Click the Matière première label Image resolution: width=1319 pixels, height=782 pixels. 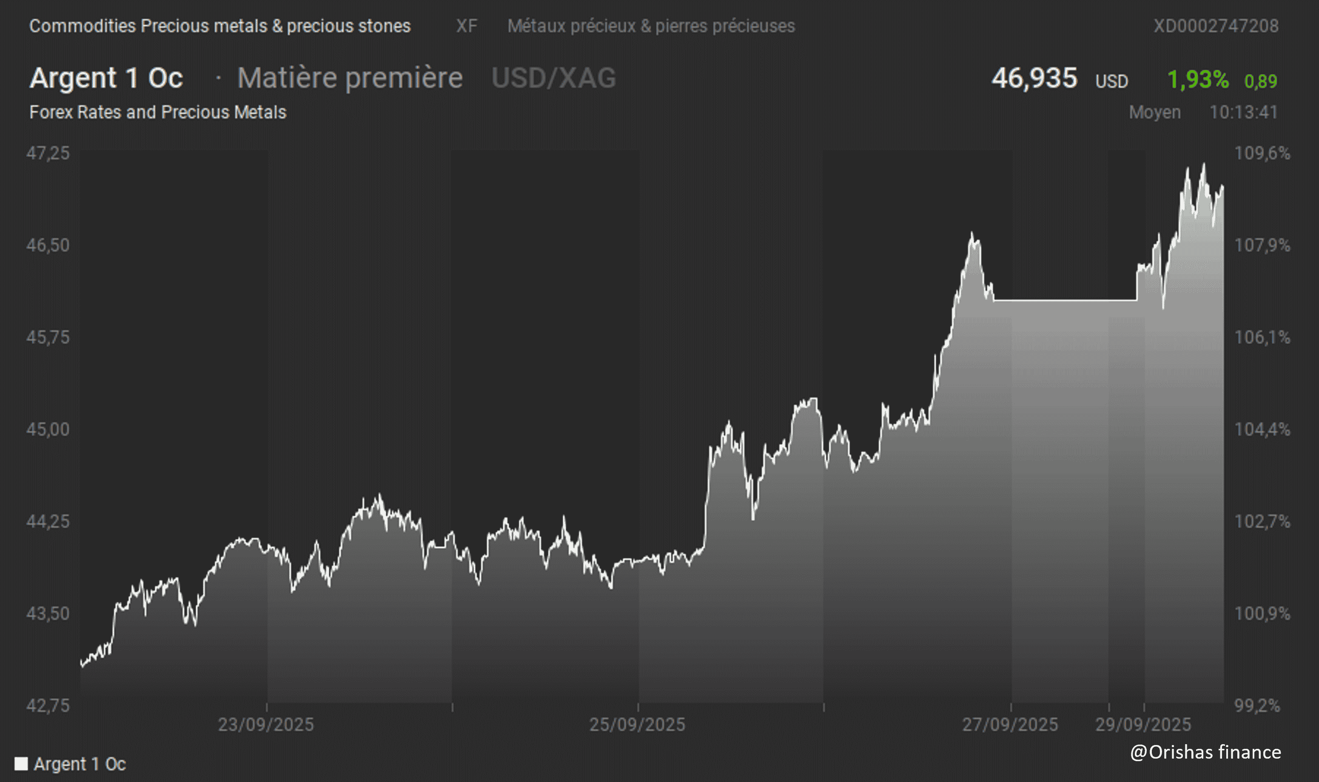point(350,78)
